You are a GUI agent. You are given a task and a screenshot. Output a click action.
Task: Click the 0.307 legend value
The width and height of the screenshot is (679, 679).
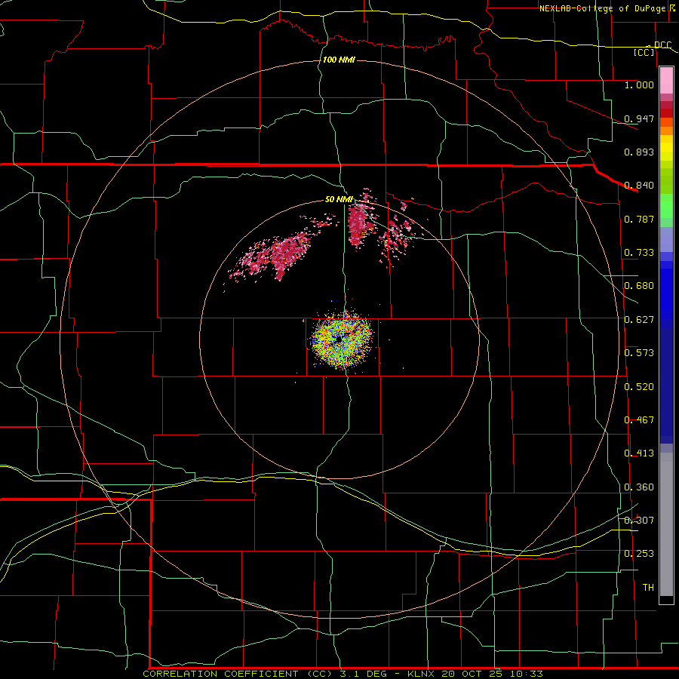pos(639,520)
